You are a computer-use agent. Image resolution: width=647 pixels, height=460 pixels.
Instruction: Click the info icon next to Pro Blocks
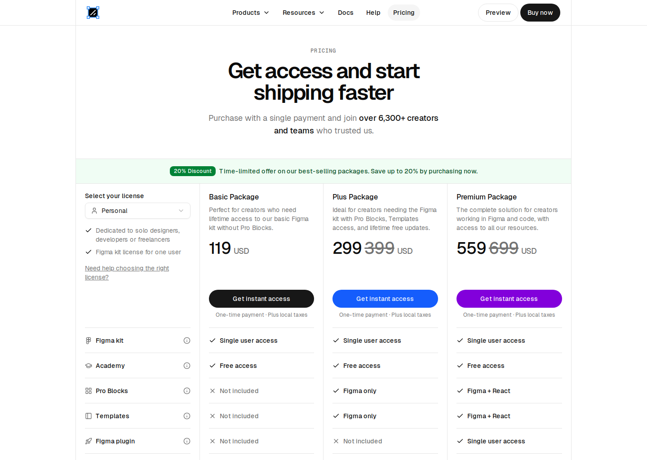pyautogui.click(x=186, y=391)
